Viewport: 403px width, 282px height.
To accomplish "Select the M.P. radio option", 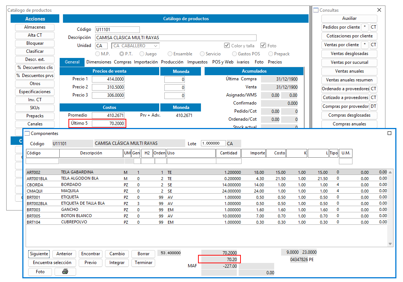I will (97, 54).
